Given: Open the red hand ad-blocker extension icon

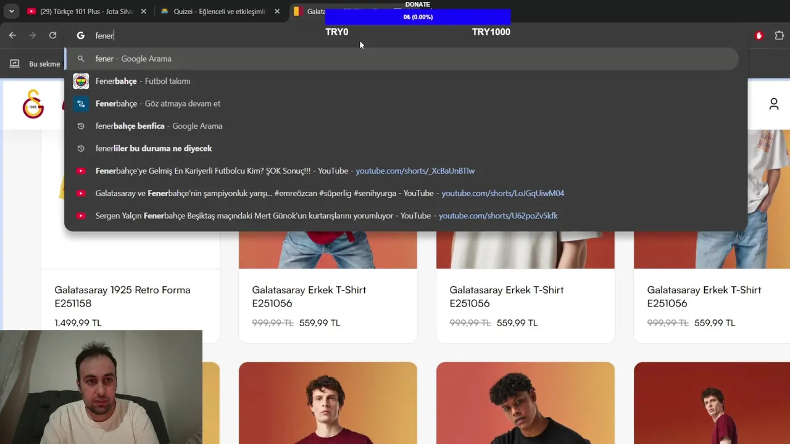Looking at the screenshot, I should pyautogui.click(x=759, y=36).
